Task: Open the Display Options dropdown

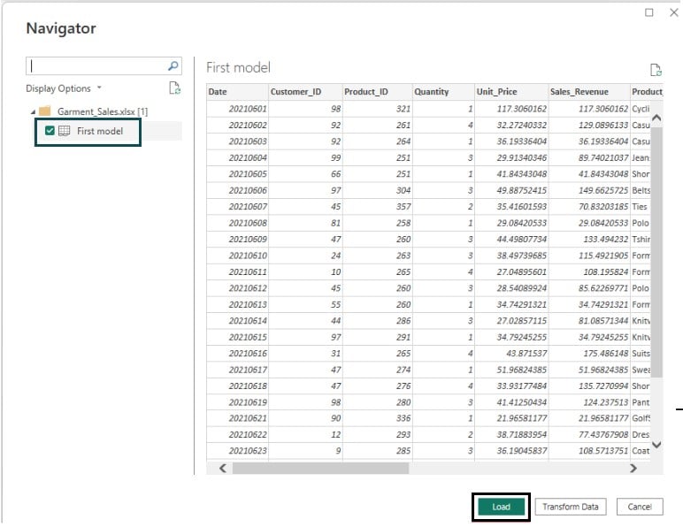Action: [64, 88]
